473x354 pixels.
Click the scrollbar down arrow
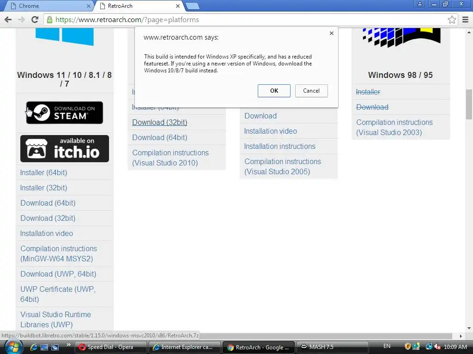click(x=469, y=328)
